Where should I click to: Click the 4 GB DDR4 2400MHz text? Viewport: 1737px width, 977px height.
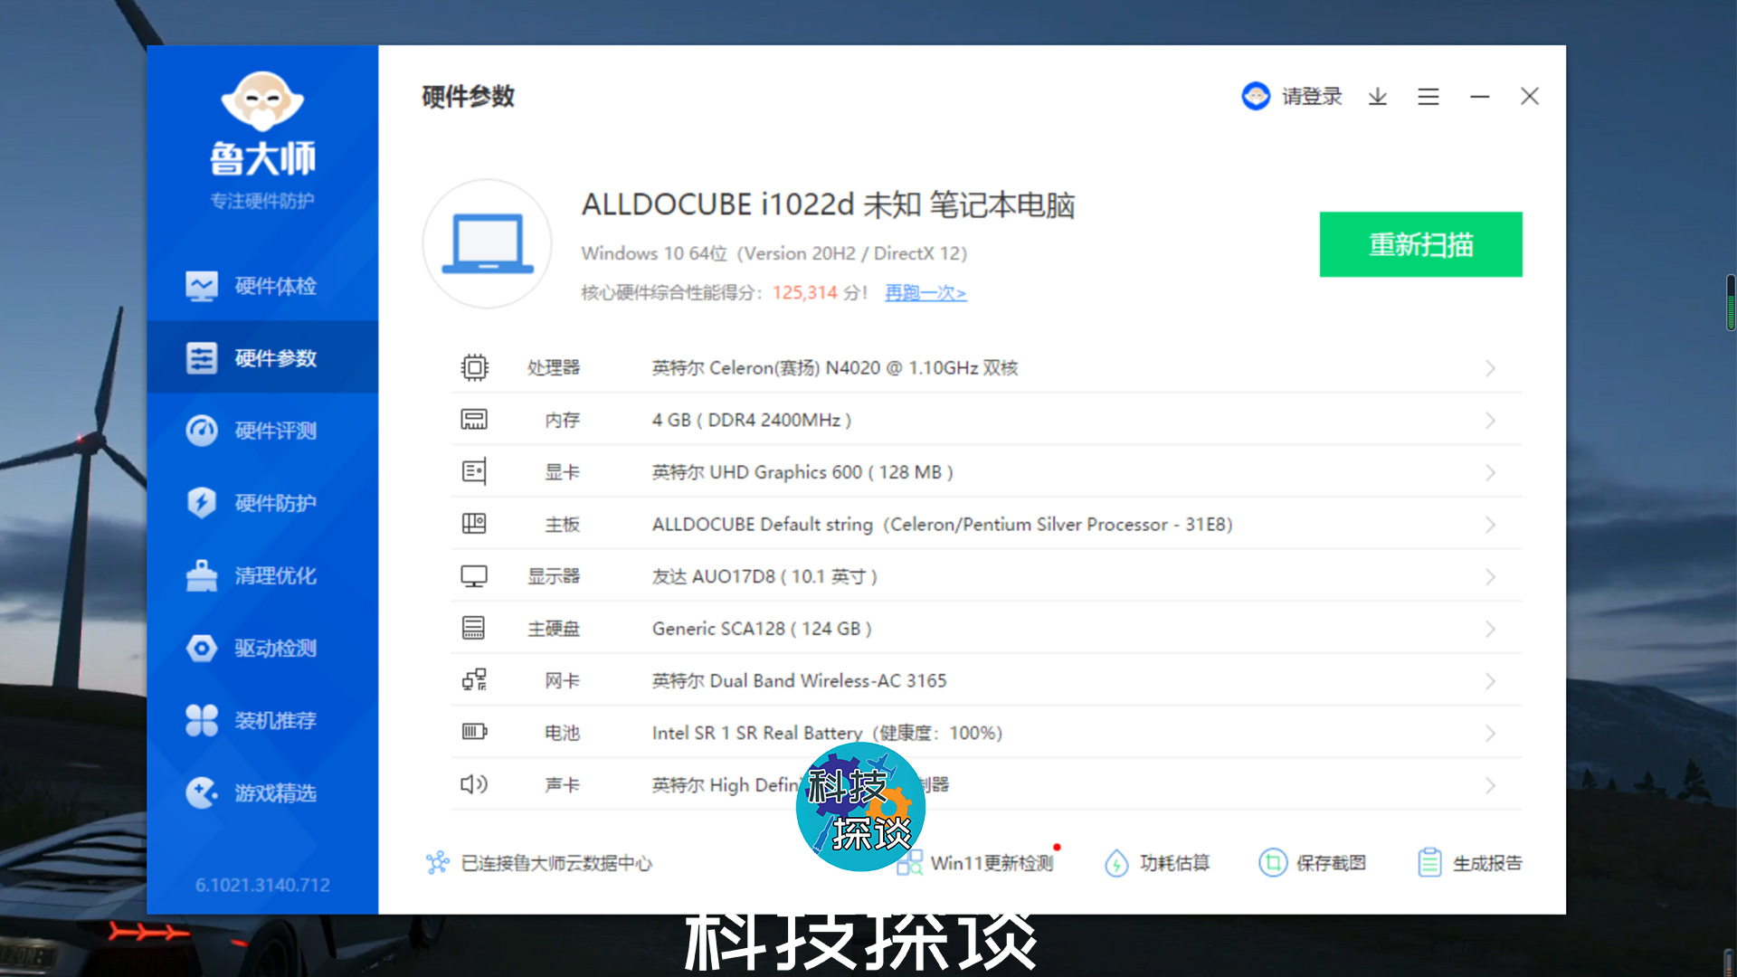click(x=752, y=420)
